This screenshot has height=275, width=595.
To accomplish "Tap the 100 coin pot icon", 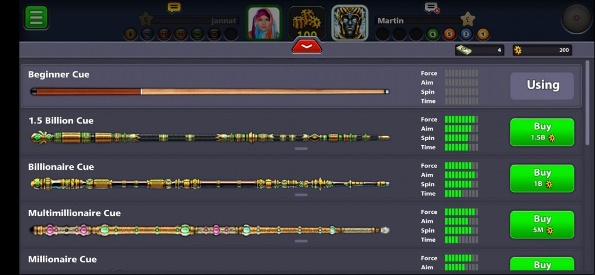I will coord(306,22).
